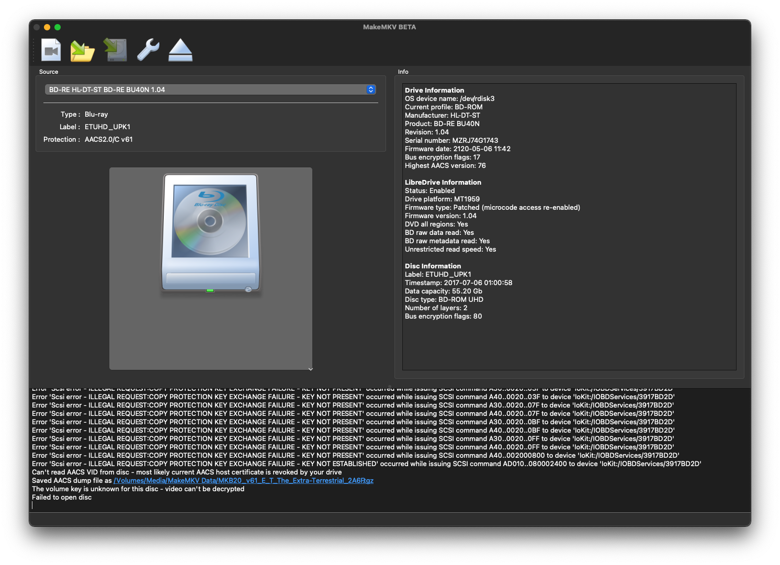
Task: Click 'Highest AACS version: 76' text
Action: pos(445,165)
